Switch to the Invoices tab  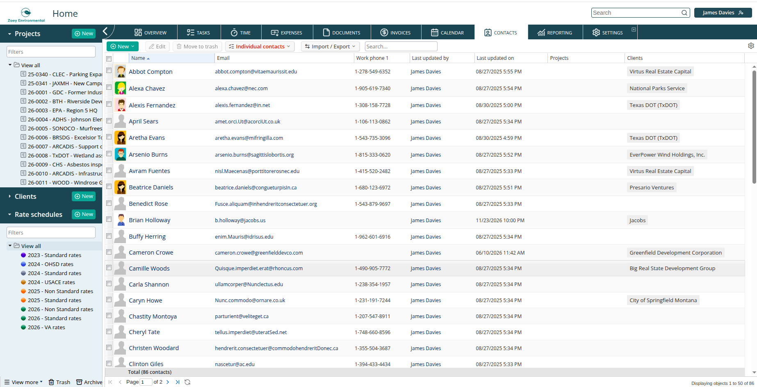(395, 32)
